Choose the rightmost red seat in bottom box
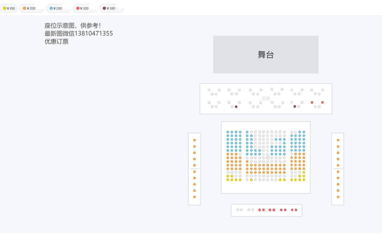382x237 pixels. (x=296, y=210)
